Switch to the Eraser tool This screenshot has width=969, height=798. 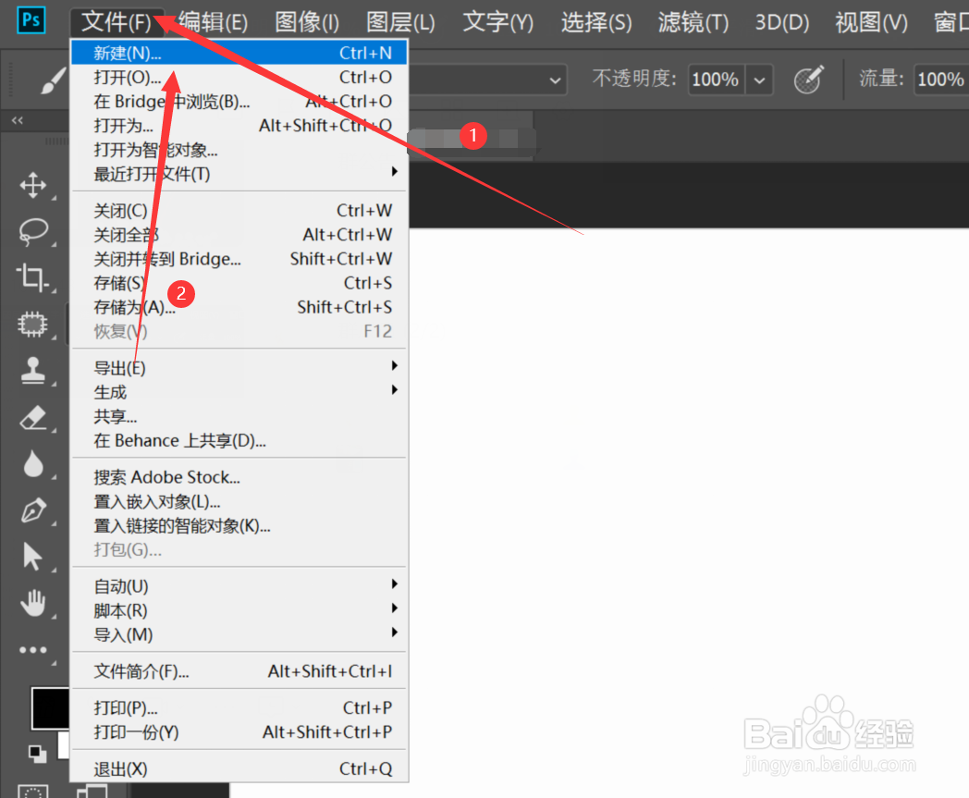(x=34, y=417)
